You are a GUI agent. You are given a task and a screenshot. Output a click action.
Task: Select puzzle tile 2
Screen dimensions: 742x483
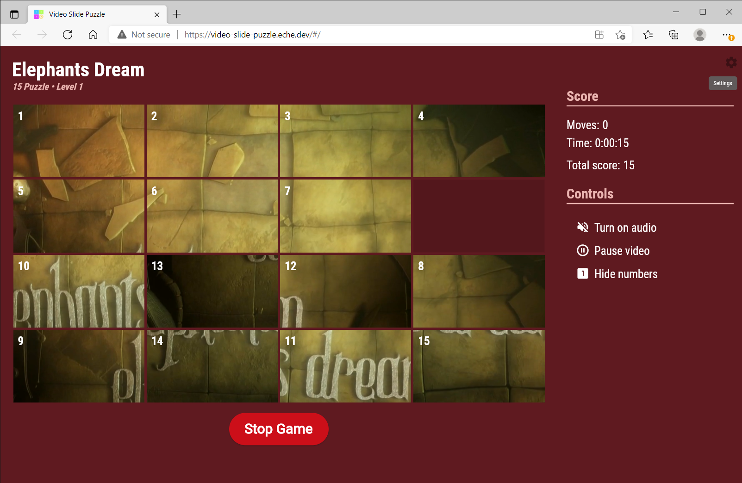coord(212,141)
